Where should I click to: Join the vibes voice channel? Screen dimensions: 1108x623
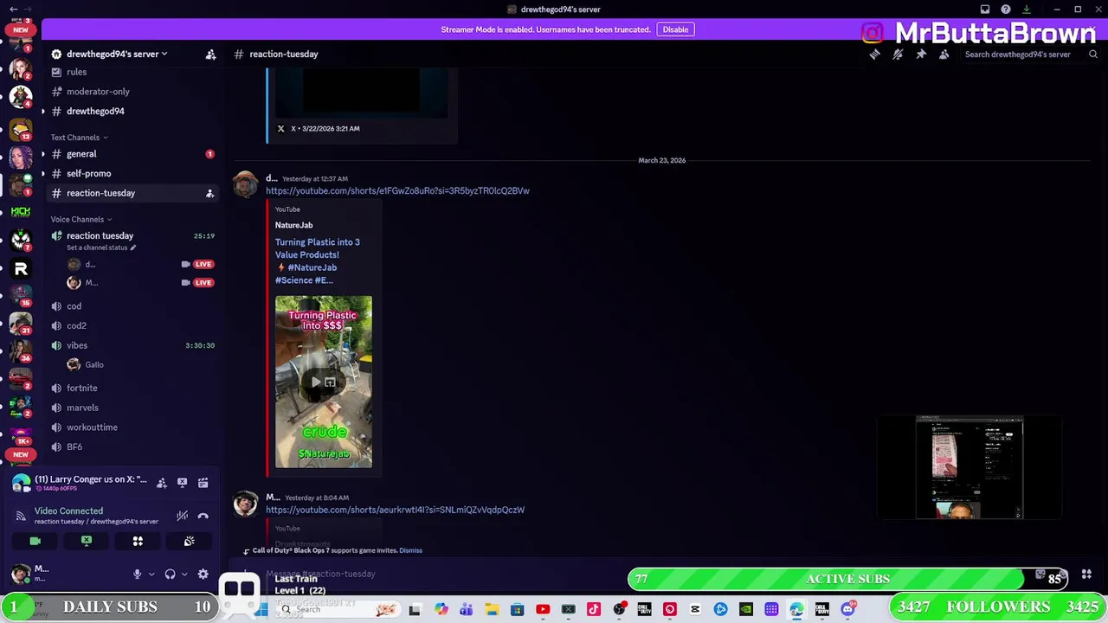[76, 345]
